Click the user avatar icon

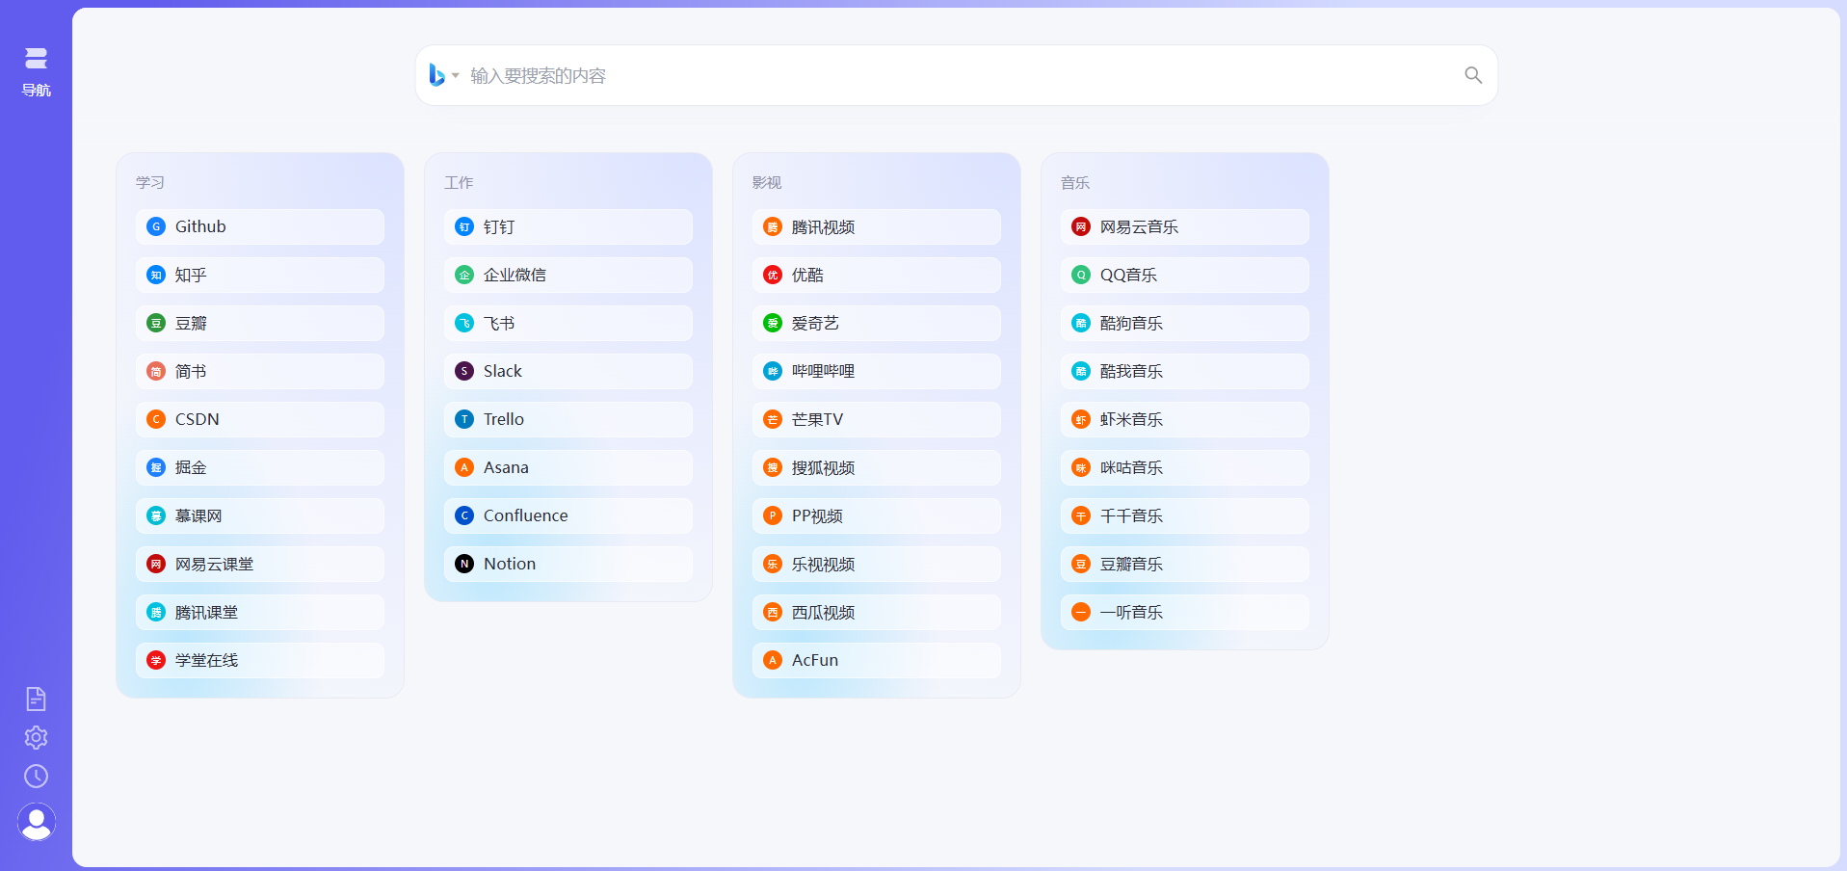37,822
